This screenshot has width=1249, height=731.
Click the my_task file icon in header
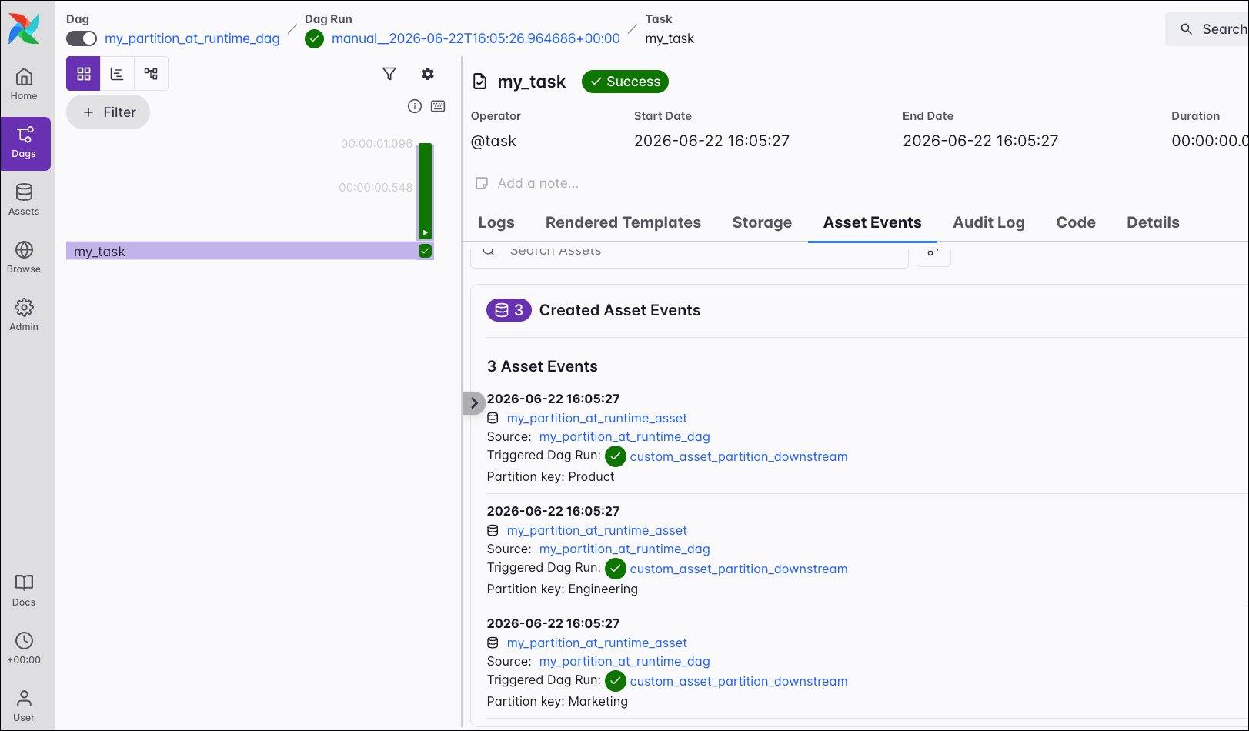[x=479, y=82]
